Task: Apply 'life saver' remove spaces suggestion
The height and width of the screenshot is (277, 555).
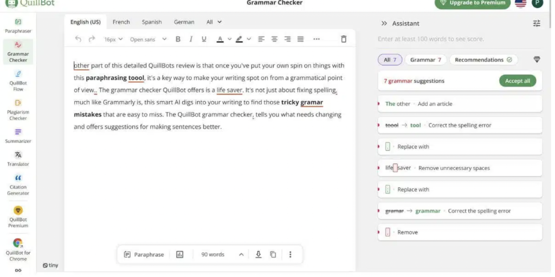Action: point(460,168)
